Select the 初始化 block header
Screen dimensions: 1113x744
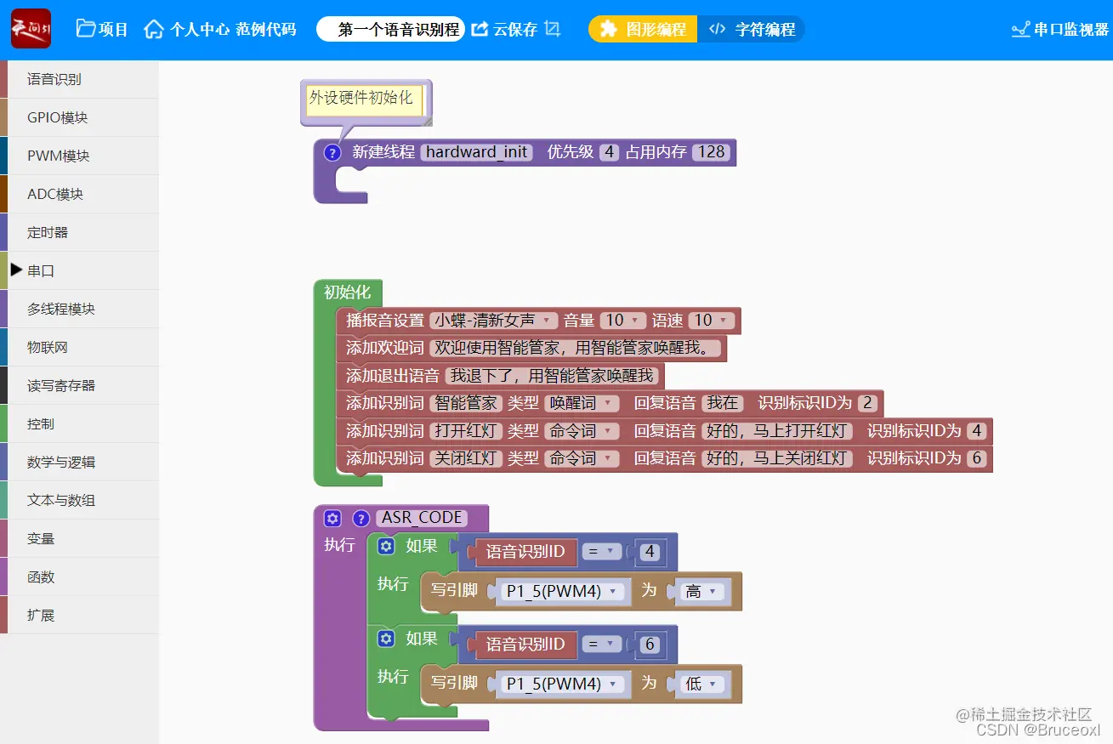[348, 292]
